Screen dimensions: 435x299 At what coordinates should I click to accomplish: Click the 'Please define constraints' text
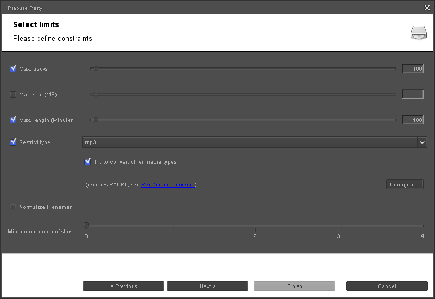point(52,38)
